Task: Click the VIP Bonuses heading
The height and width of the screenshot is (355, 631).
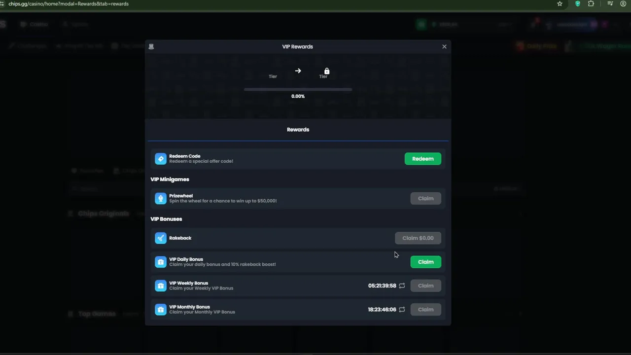Action: click(x=166, y=219)
